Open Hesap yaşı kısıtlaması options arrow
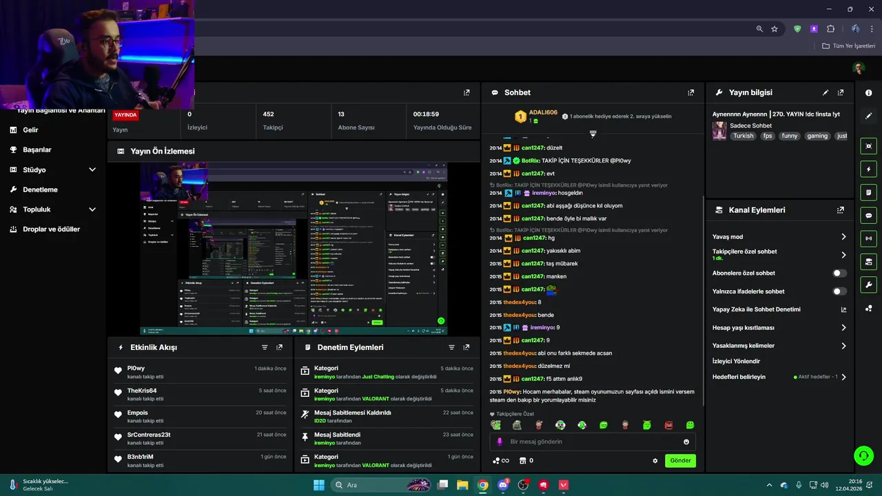The width and height of the screenshot is (882, 496). tap(843, 328)
